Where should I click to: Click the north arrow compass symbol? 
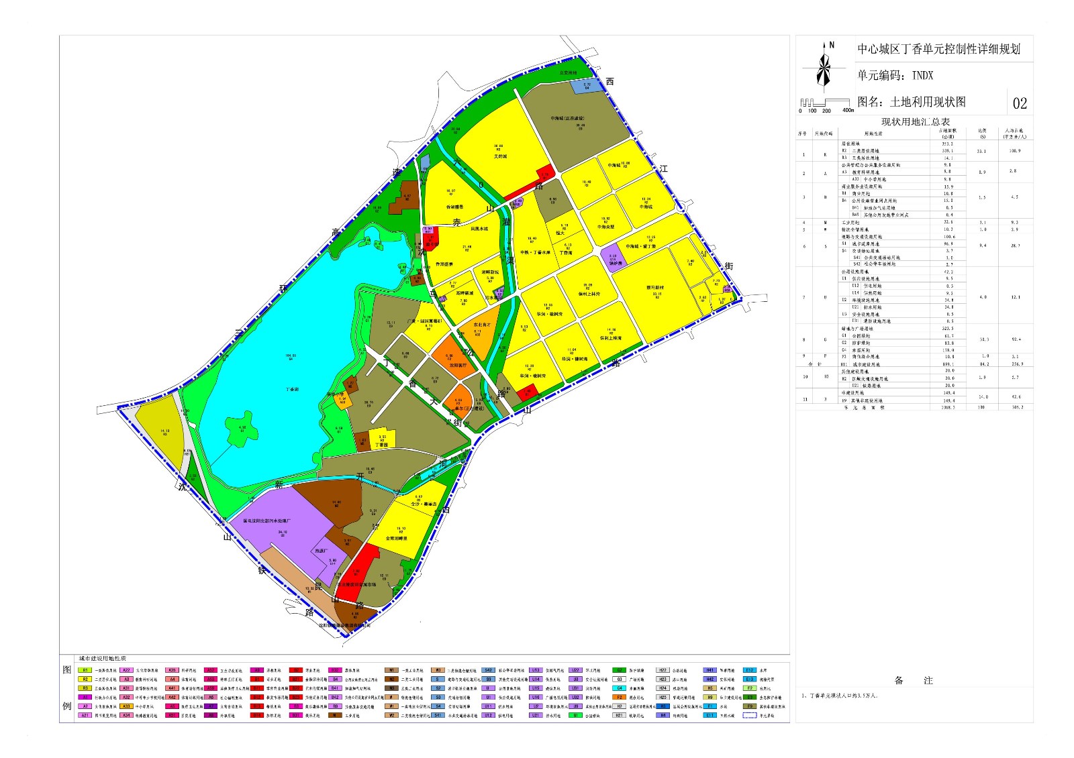coord(825,66)
